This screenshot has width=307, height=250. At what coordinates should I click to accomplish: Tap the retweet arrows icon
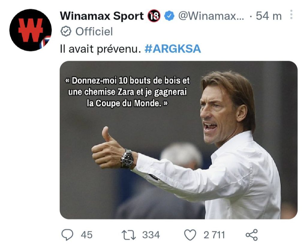pyautogui.click(x=129, y=235)
